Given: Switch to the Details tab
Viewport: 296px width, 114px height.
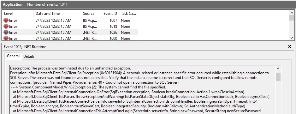Looking at the screenshot, I should point(29,56).
